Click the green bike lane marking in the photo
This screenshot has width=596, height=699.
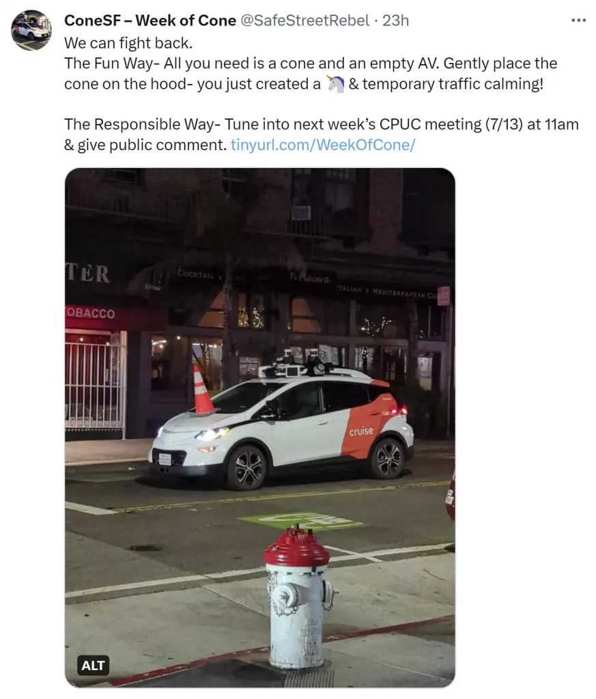click(x=303, y=519)
